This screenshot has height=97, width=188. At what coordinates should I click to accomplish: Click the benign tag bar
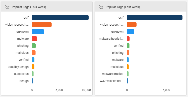(33, 81)
